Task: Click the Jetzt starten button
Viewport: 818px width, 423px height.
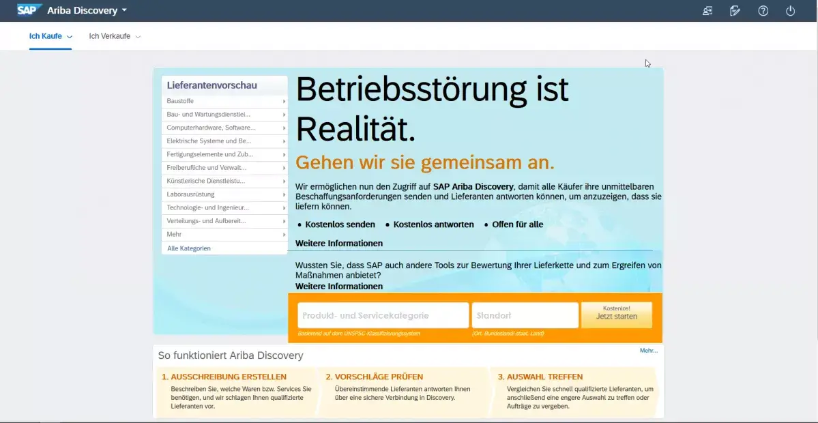Action: tap(617, 315)
